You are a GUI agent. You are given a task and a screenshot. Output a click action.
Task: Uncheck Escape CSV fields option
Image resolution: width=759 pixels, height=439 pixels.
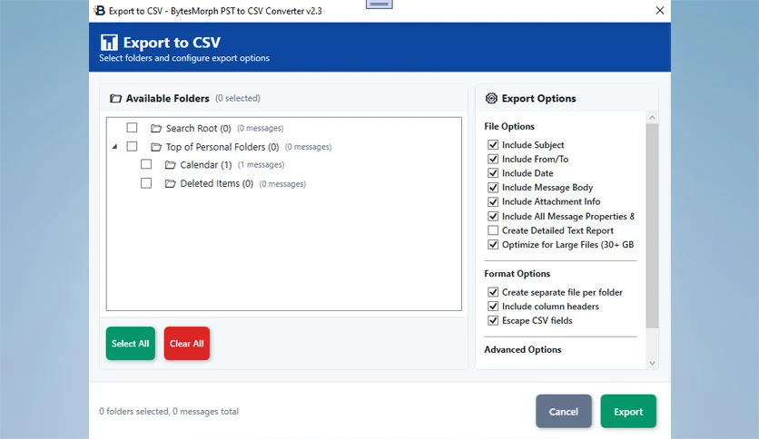coord(493,320)
